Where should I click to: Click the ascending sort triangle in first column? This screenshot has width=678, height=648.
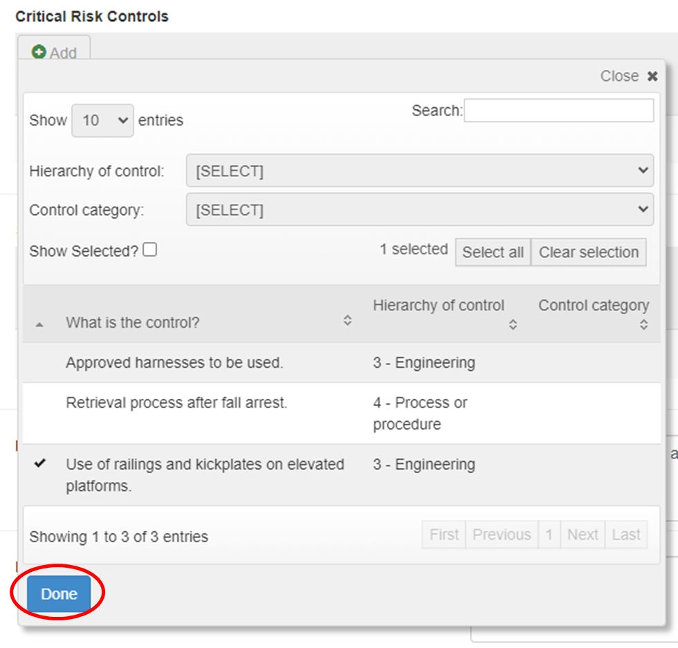point(39,324)
